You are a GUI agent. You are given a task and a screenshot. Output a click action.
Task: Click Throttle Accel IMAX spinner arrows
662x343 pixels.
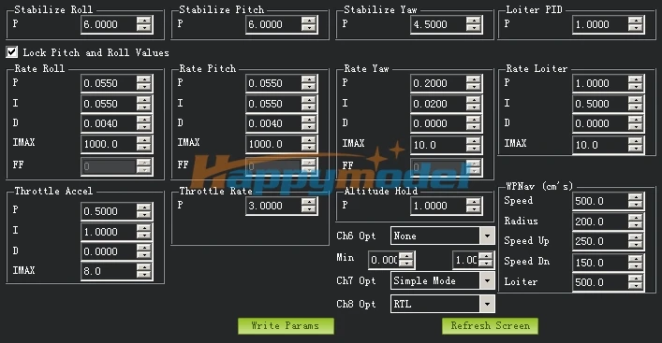point(144,271)
